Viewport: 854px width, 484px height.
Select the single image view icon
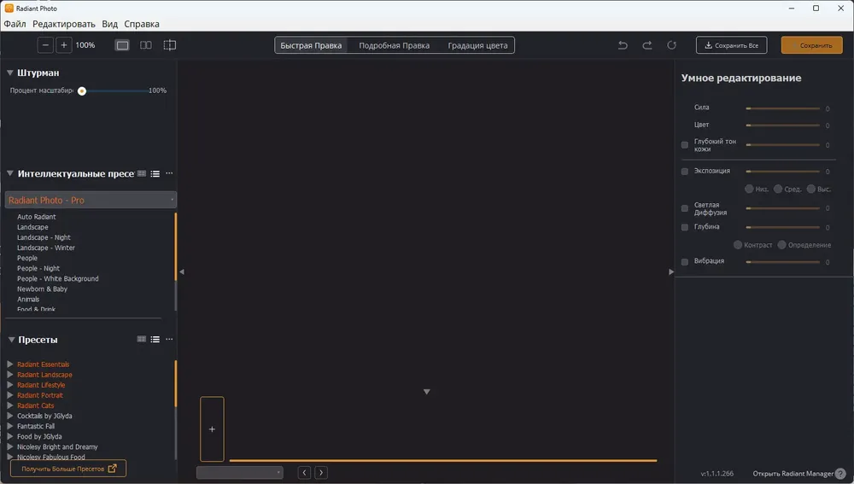click(x=122, y=45)
